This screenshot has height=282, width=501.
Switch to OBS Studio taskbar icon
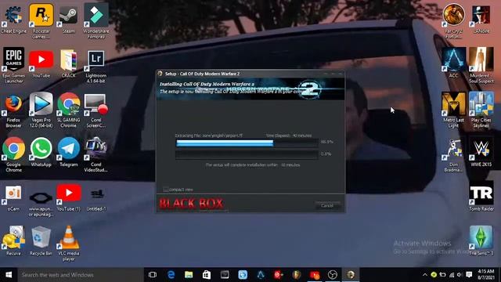coord(332,275)
